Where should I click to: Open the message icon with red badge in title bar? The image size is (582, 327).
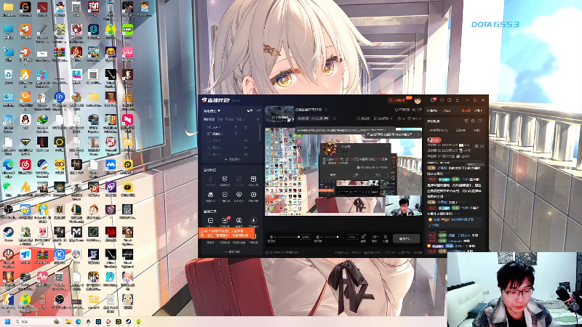433,100
